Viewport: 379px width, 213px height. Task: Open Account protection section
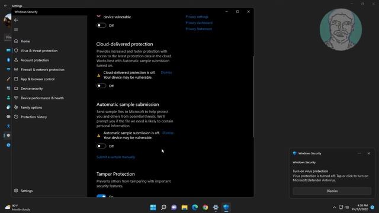tap(34, 60)
